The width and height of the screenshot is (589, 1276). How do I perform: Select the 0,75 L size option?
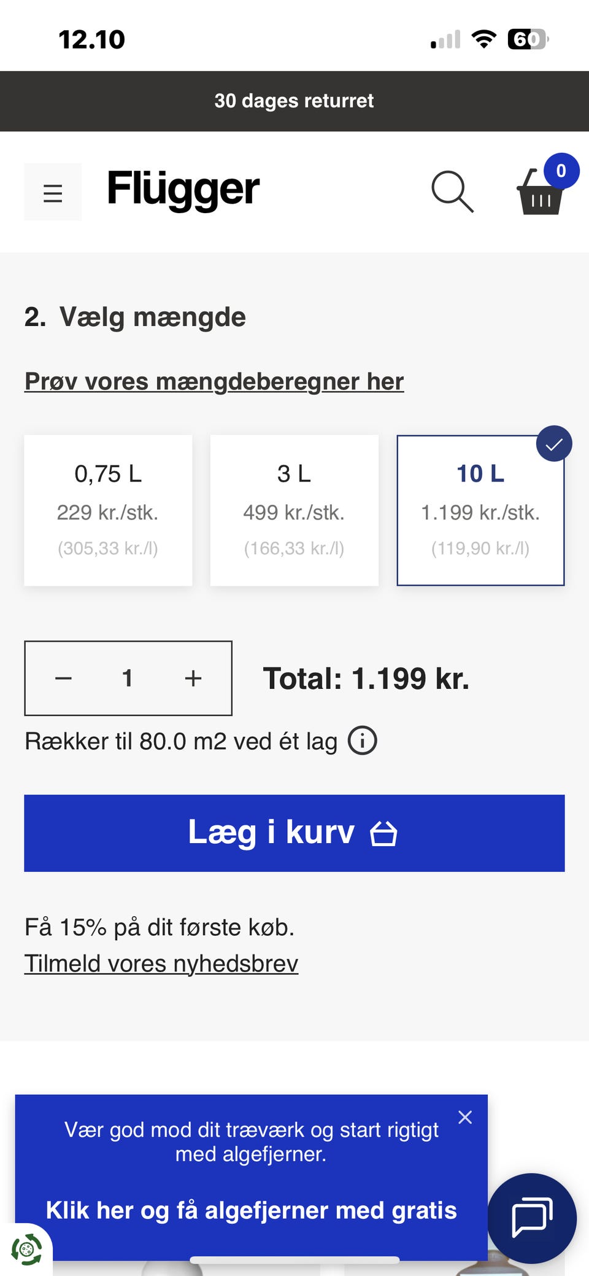[108, 510]
